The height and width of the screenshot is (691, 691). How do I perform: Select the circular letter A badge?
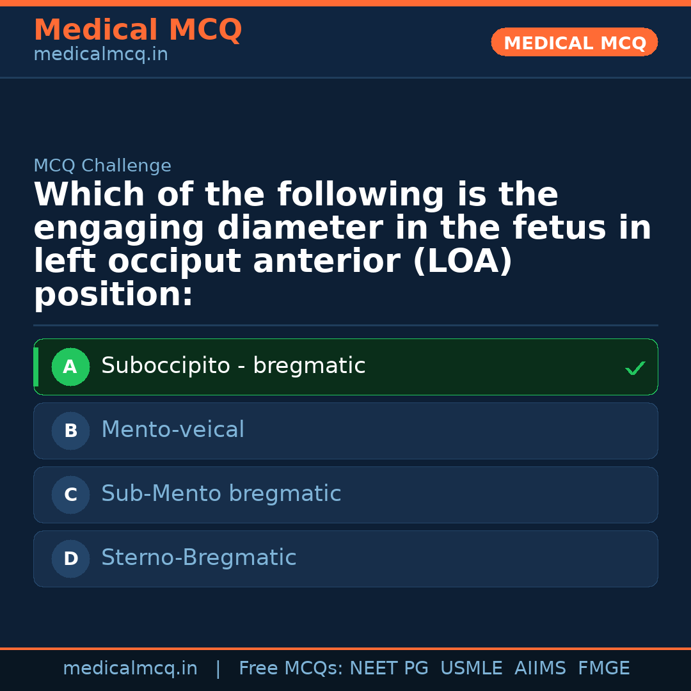point(70,367)
